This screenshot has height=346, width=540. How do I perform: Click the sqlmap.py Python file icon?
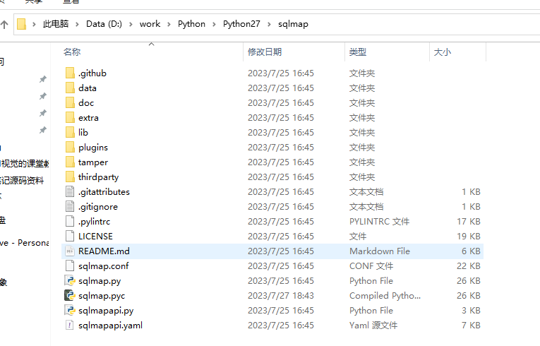point(69,281)
